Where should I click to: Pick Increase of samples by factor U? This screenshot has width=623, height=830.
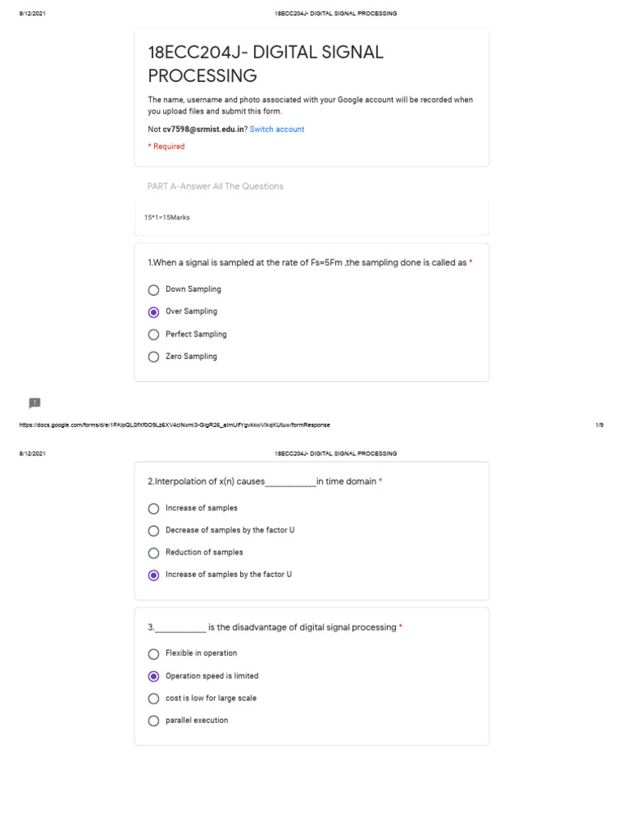point(153,575)
